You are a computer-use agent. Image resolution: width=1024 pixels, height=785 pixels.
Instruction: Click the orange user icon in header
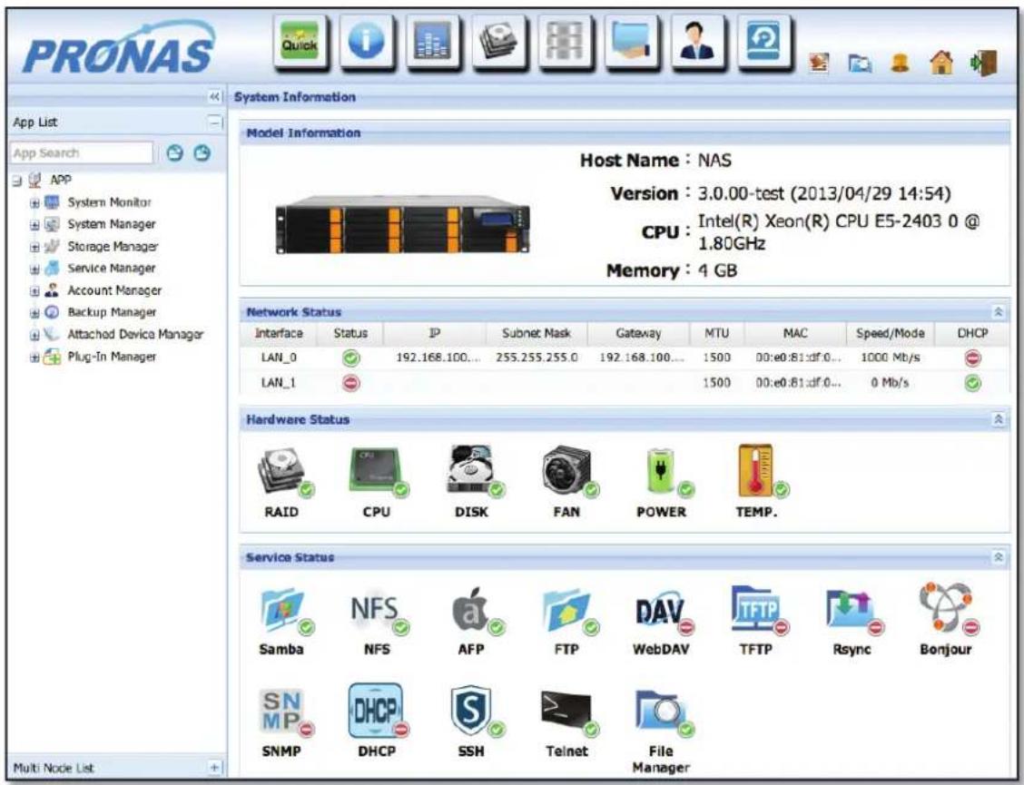pos(901,63)
